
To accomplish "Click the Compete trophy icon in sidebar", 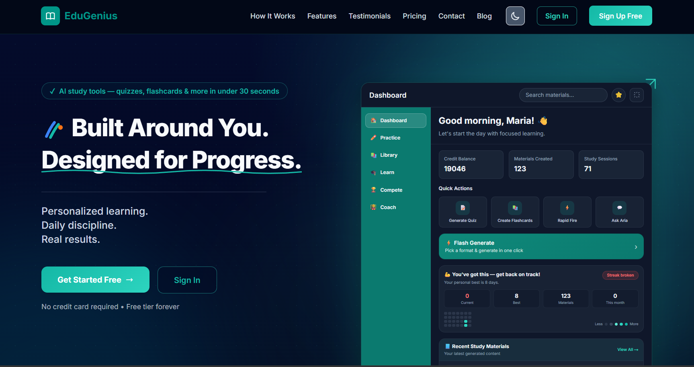I will (373, 190).
